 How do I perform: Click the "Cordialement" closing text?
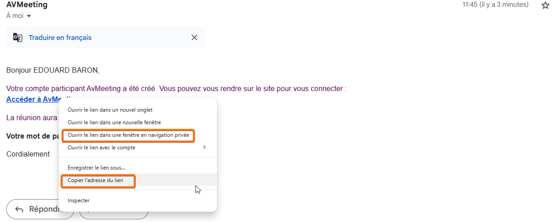click(28, 154)
